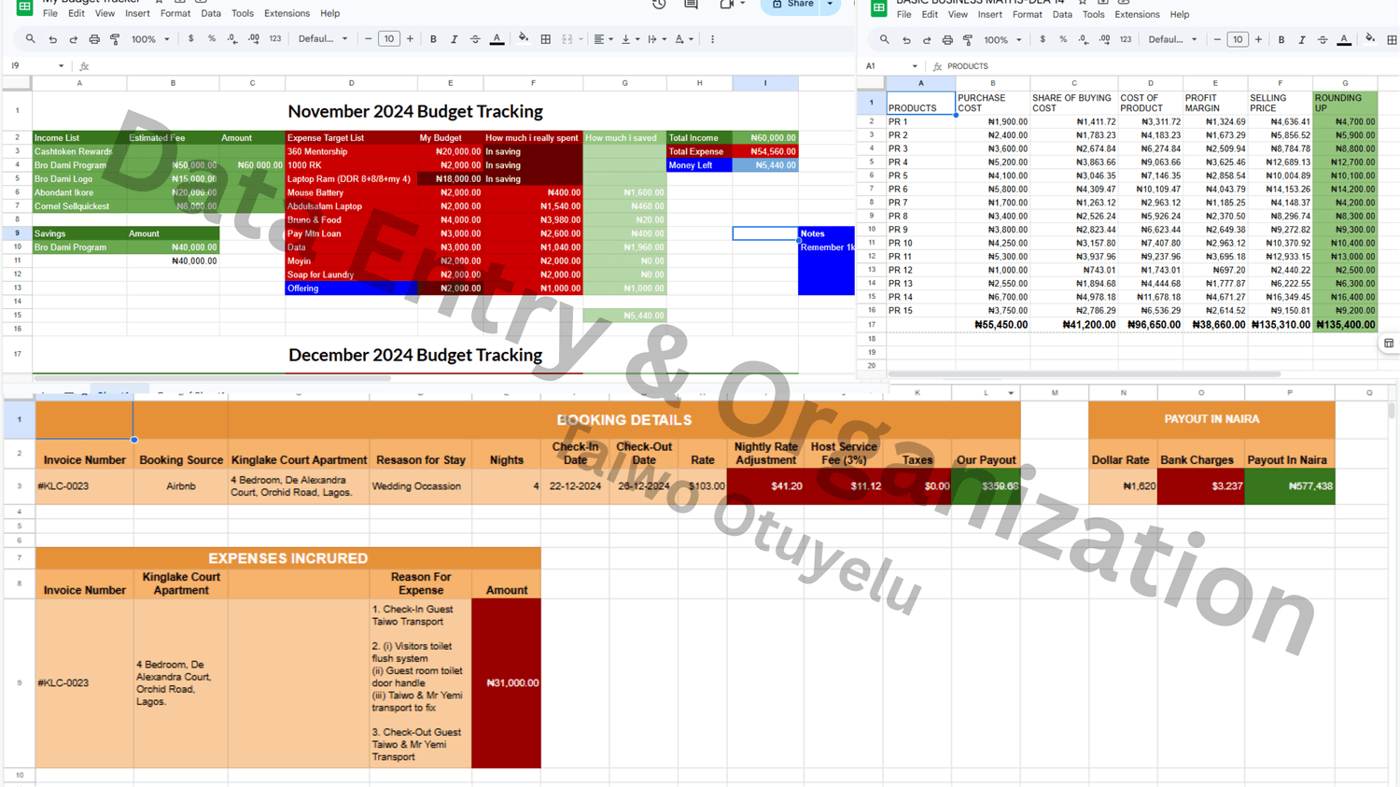Toggle strikethrough in Basic Business Maths toolbar
1400x787 pixels.
point(1323,40)
